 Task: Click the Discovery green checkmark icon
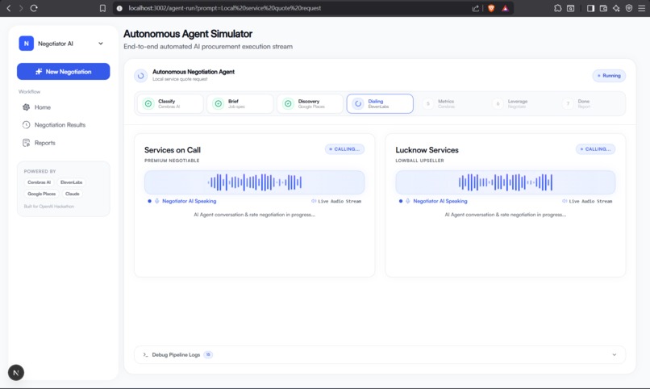pos(288,103)
